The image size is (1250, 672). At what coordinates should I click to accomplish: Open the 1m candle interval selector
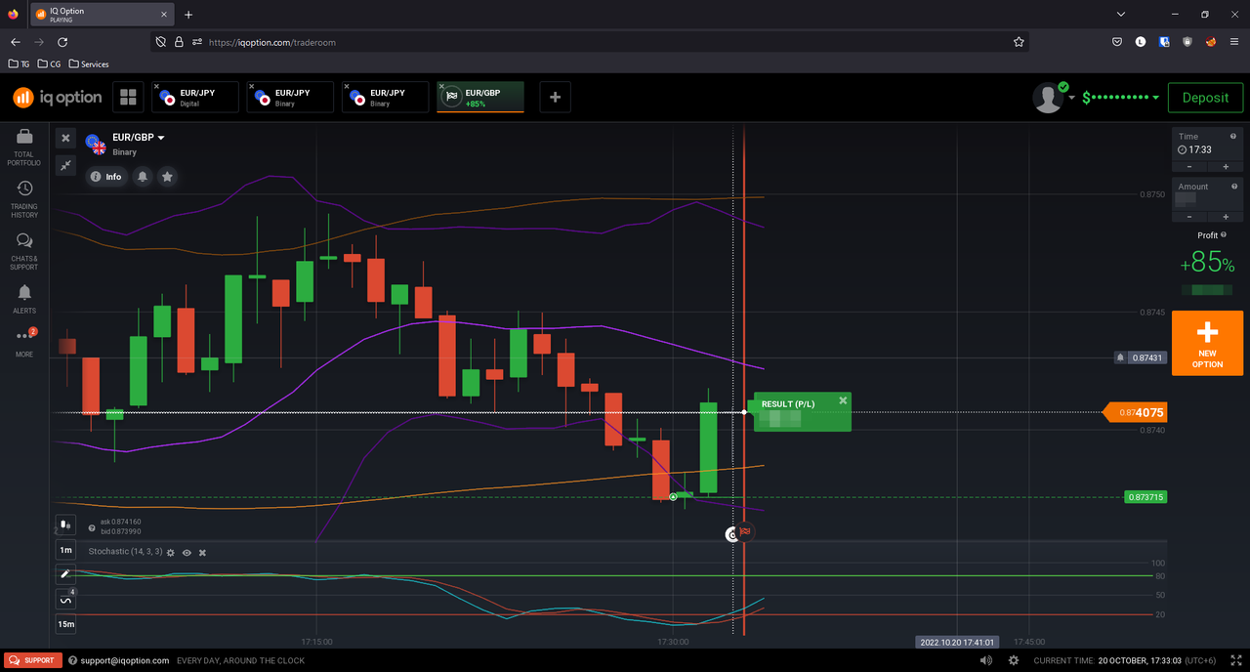(65, 550)
